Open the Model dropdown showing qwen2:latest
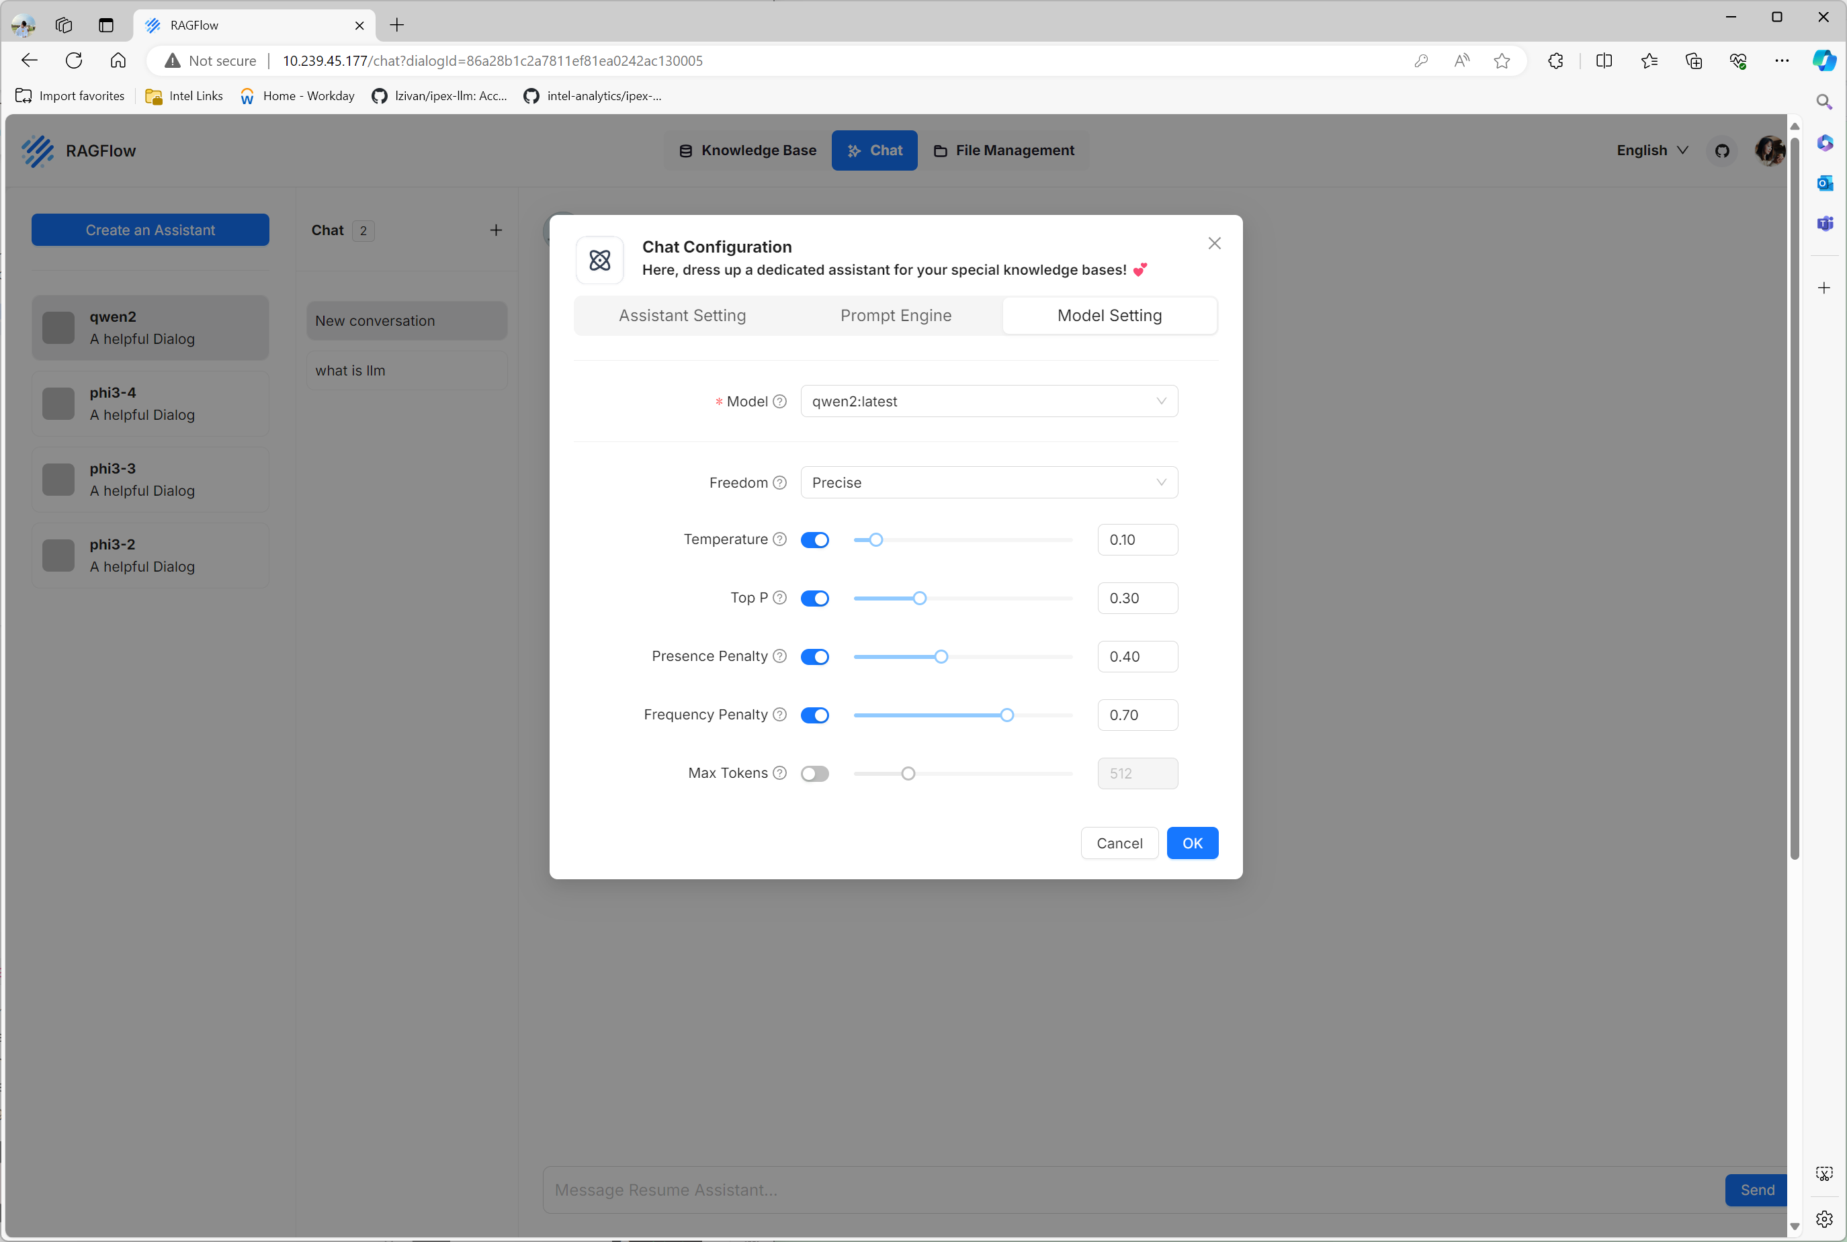Image resolution: width=1847 pixels, height=1242 pixels. click(988, 402)
